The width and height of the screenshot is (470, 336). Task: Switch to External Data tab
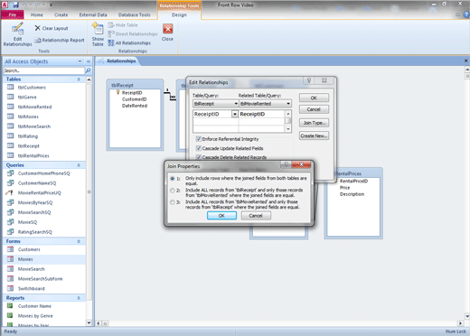tap(93, 14)
